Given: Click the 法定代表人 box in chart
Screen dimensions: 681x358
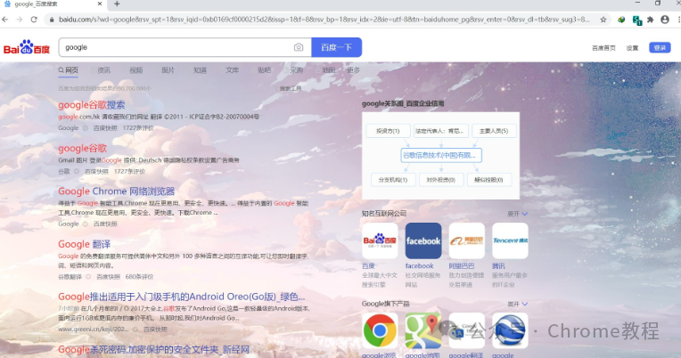Looking at the screenshot, I should coord(441,131).
